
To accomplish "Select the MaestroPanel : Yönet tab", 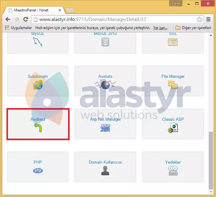I will click(34, 10).
